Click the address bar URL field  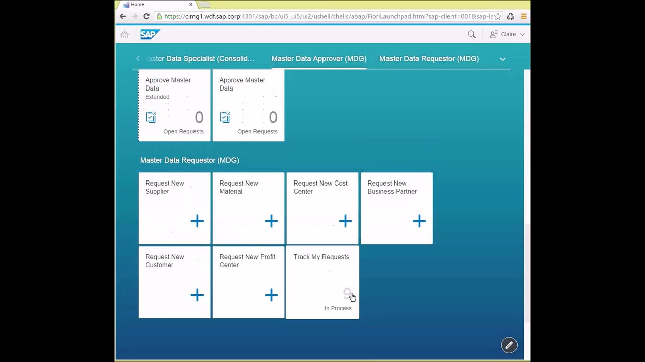(x=329, y=16)
